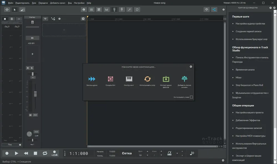
Task: Open the Трек menu
Action: 34,3
